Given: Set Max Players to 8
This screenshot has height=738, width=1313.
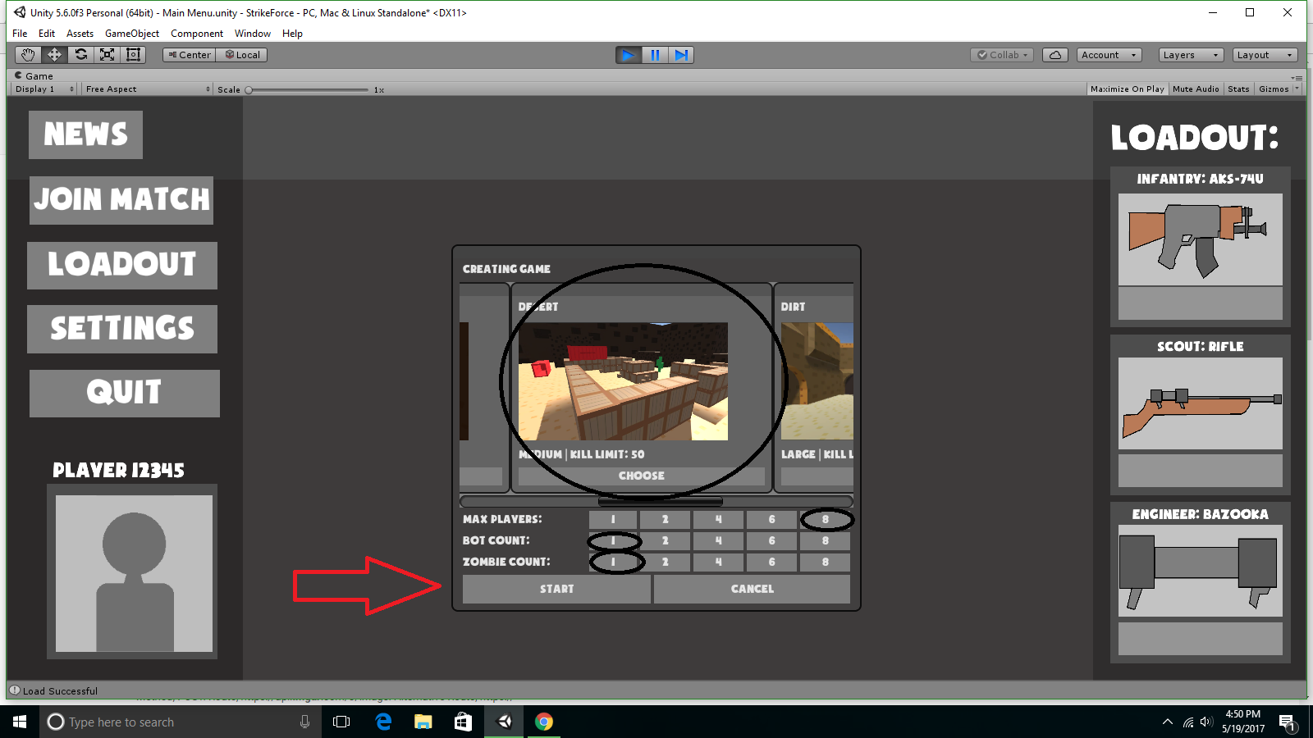Looking at the screenshot, I should tap(825, 519).
